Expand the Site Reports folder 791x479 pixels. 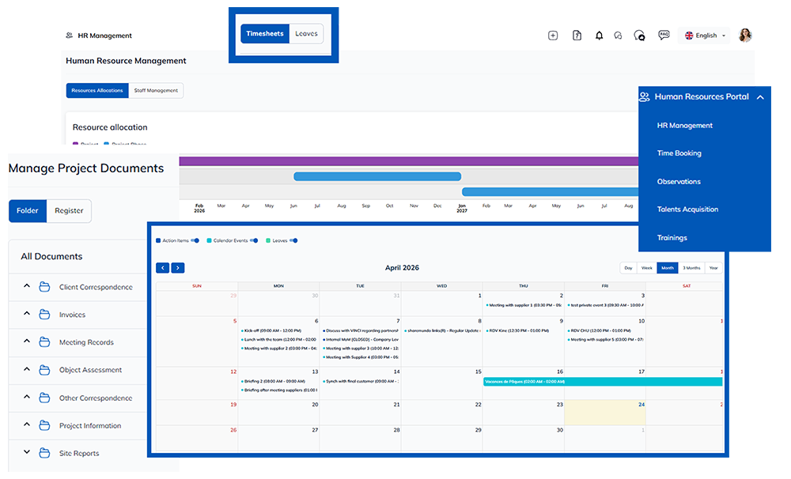pos(26,453)
